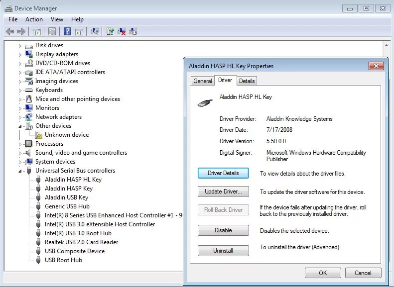Open the Action menu
394x287 pixels.
point(34,19)
